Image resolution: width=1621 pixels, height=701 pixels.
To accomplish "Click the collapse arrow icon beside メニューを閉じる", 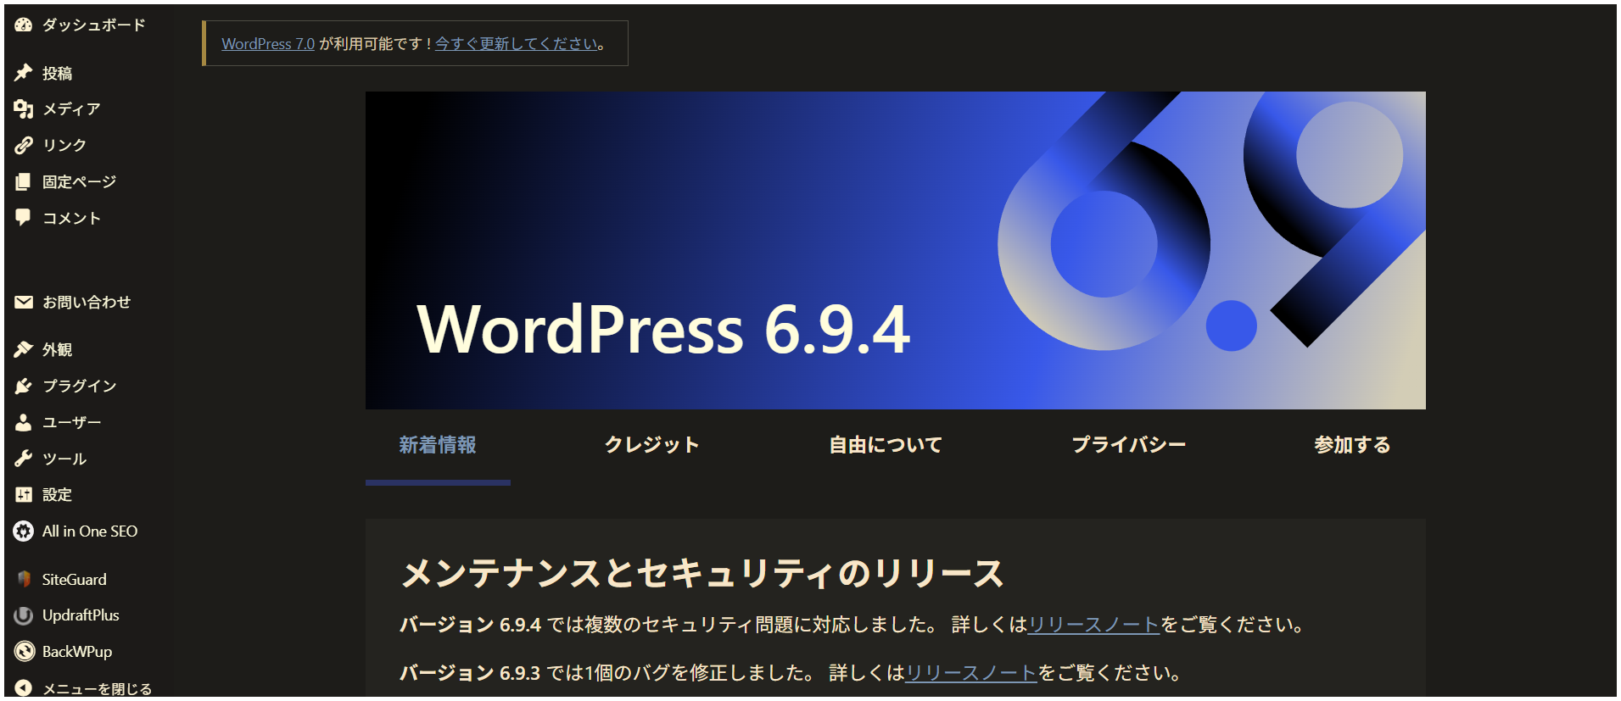I will click(x=24, y=688).
